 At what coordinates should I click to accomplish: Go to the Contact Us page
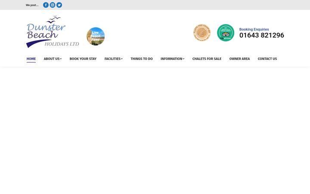click(267, 59)
